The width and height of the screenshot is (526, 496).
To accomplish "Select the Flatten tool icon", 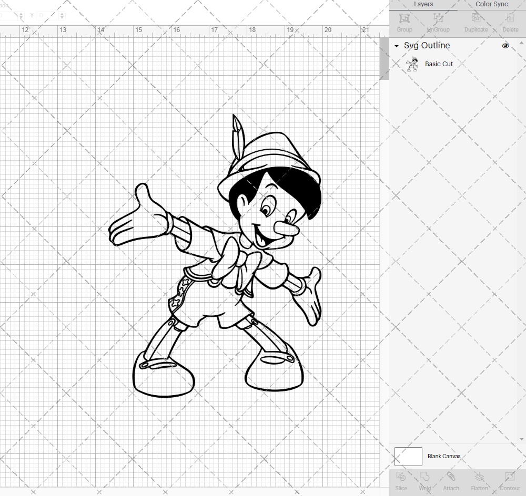I will (x=479, y=477).
